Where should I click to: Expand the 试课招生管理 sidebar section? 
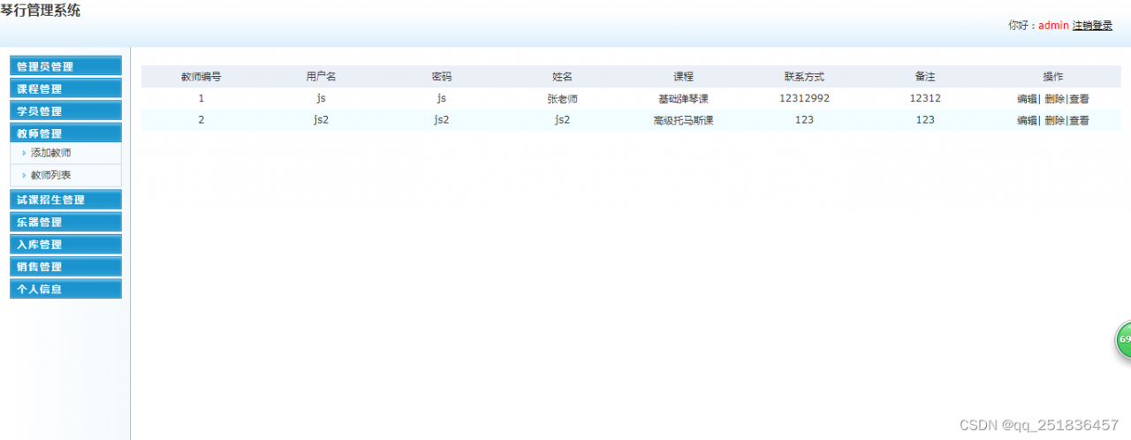[65, 200]
